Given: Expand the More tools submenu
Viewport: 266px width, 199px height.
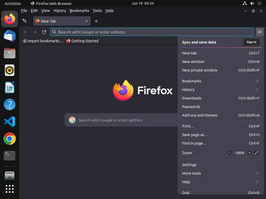Looking at the screenshot, I should [x=221, y=173].
